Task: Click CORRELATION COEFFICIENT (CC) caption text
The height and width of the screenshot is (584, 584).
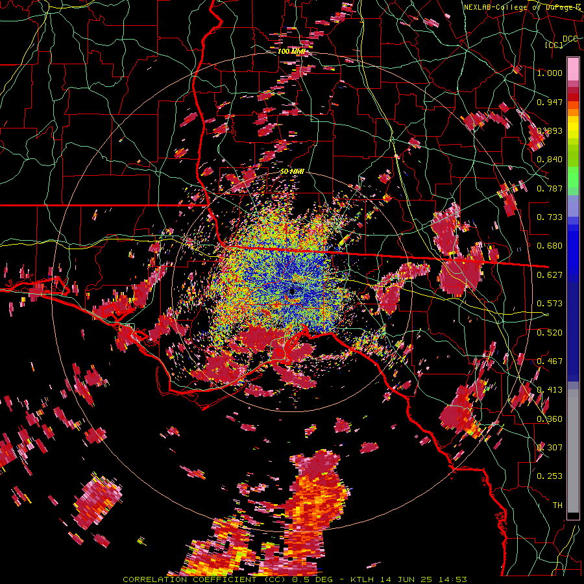Action: pyautogui.click(x=204, y=579)
